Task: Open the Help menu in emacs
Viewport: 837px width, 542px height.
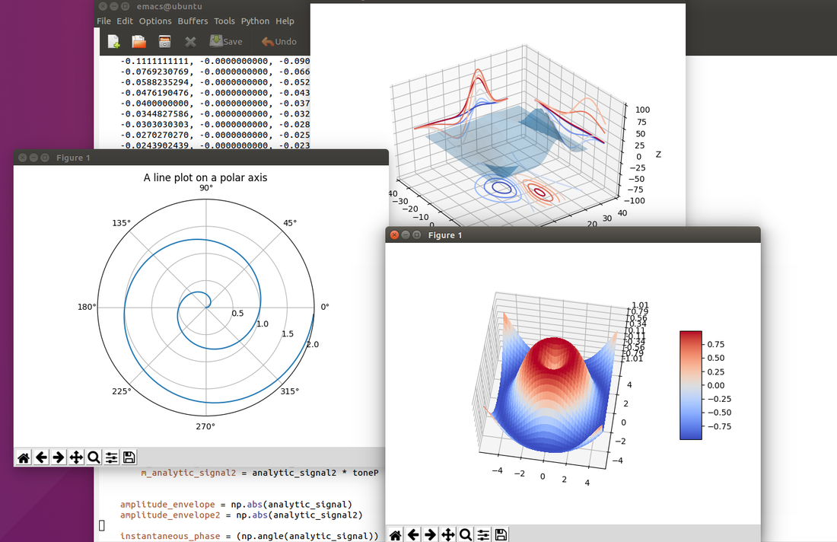Action: (285, 21)
